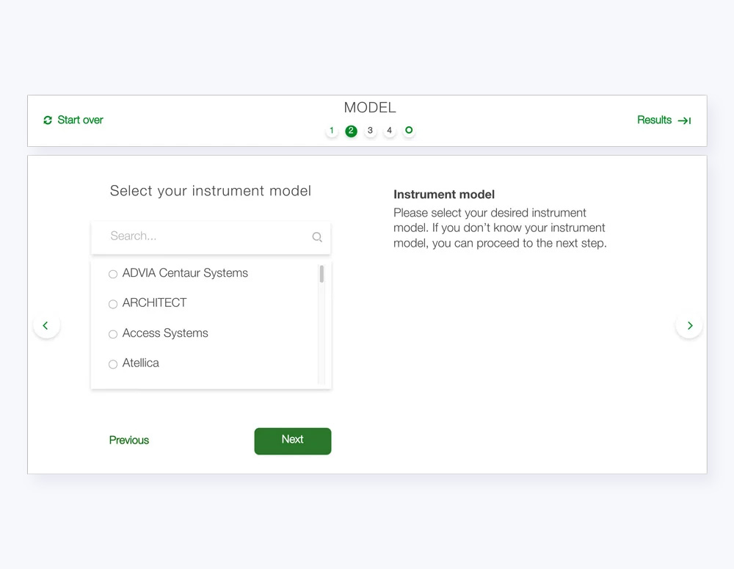Jump to step 4 in progress indicator
734x569 pixels.
390,131
